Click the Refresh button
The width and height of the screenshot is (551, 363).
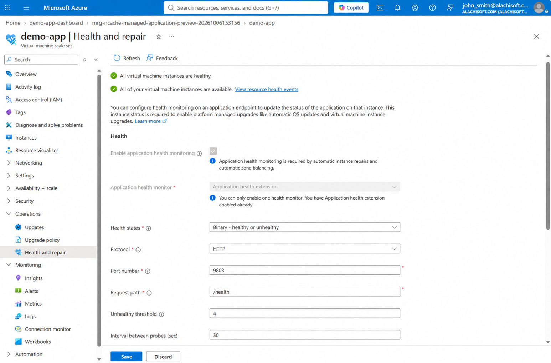coord(127,58)
